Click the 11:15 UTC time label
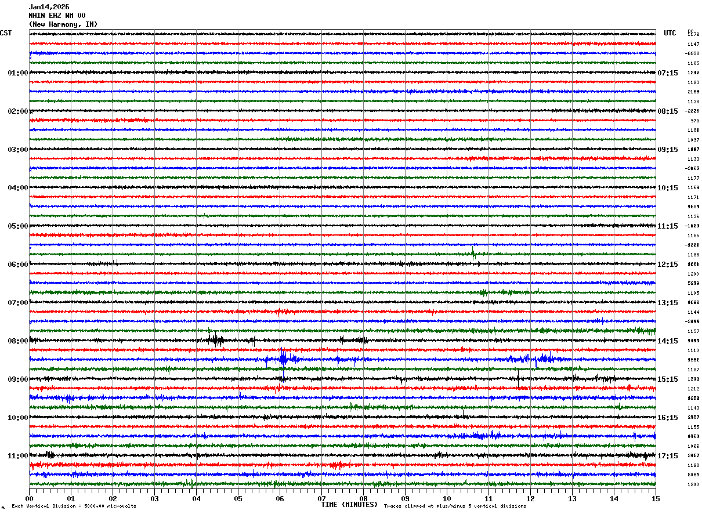This screenshot has width=702, height=514. click(x=668, y=226)
